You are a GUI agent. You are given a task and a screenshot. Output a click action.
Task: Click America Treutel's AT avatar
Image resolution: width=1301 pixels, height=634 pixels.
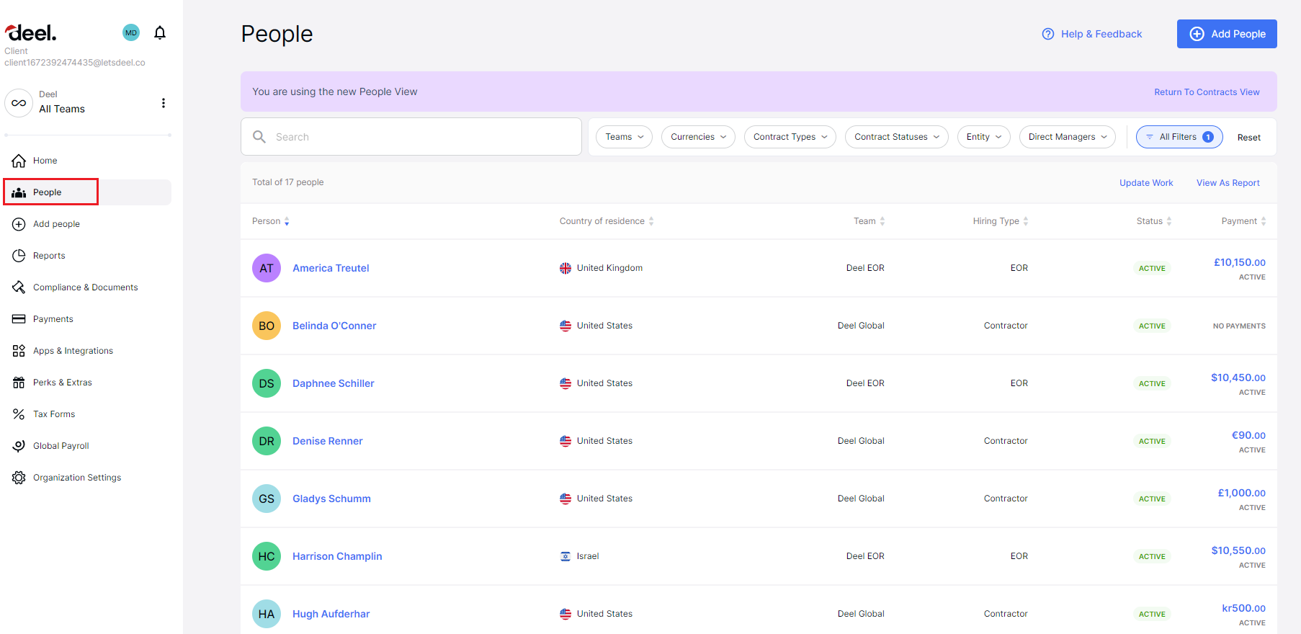click(x=267, y=268)
